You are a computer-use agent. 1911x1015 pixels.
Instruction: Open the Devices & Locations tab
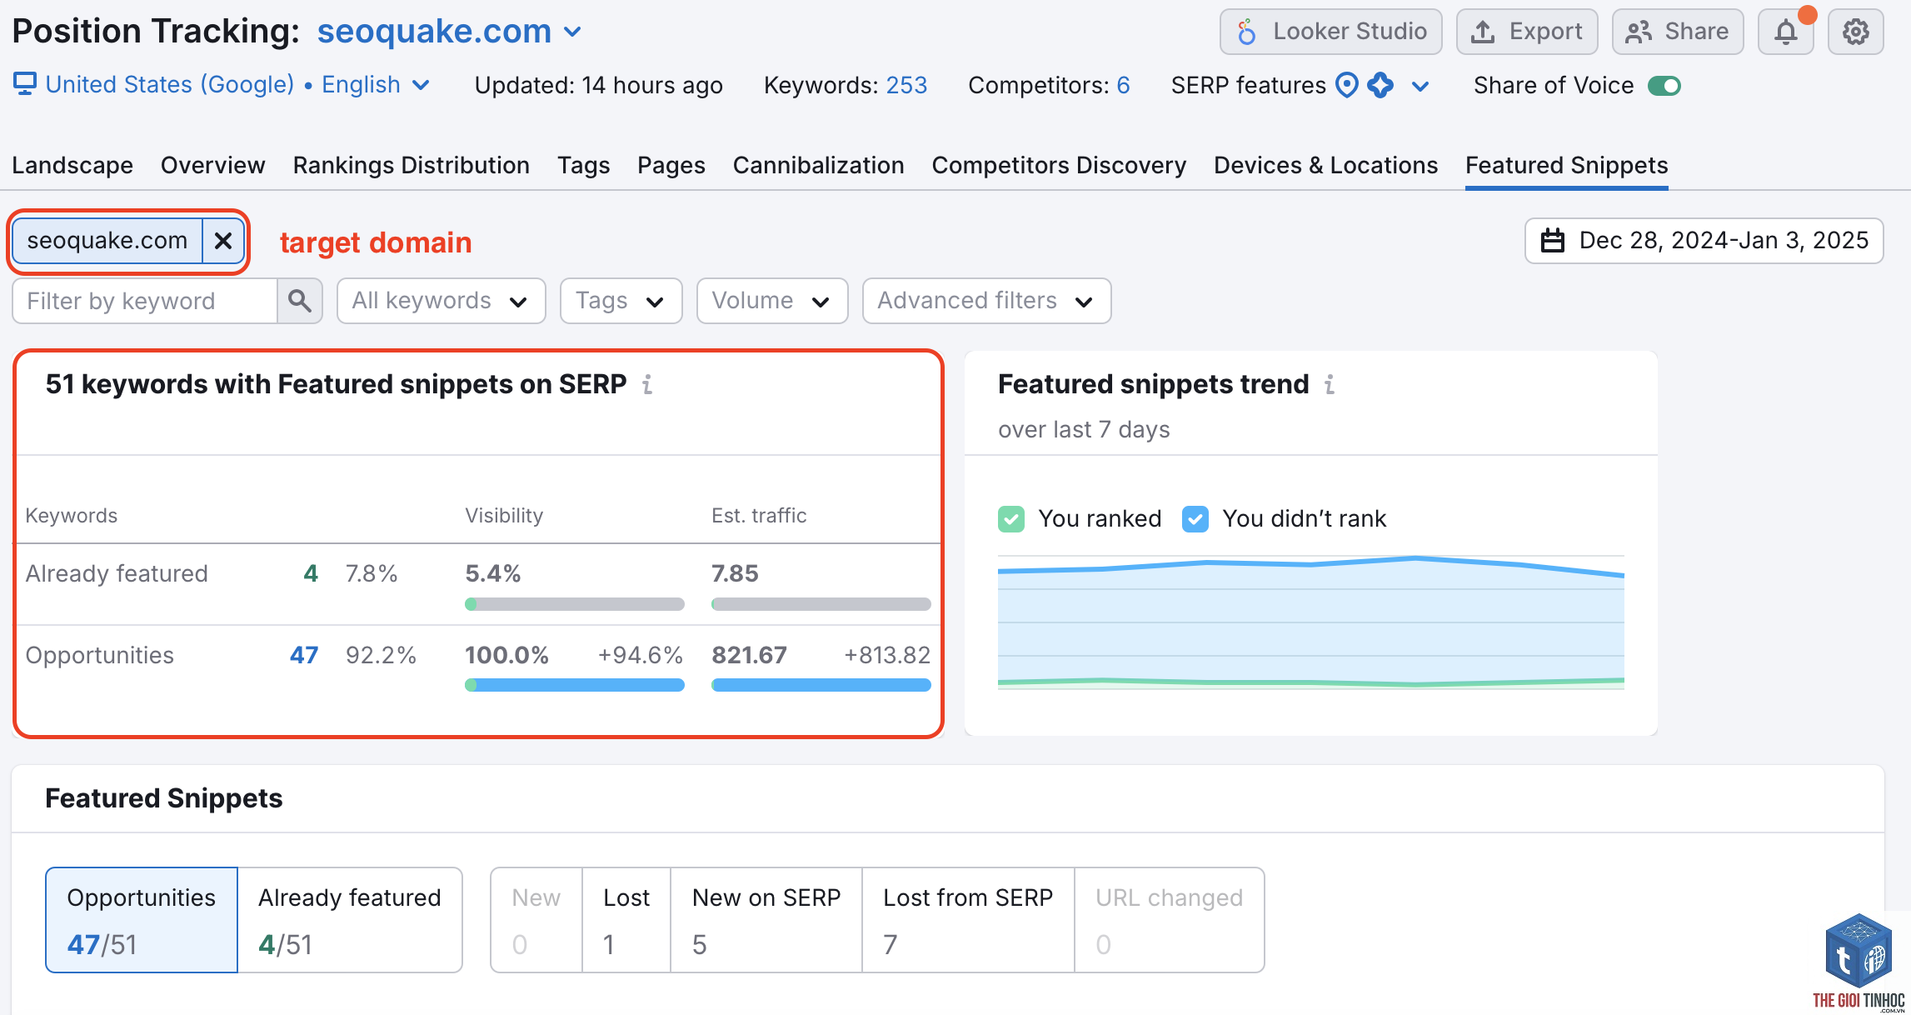(x=1326, y=165)
